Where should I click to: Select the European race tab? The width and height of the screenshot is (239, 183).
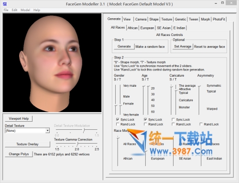147,28
